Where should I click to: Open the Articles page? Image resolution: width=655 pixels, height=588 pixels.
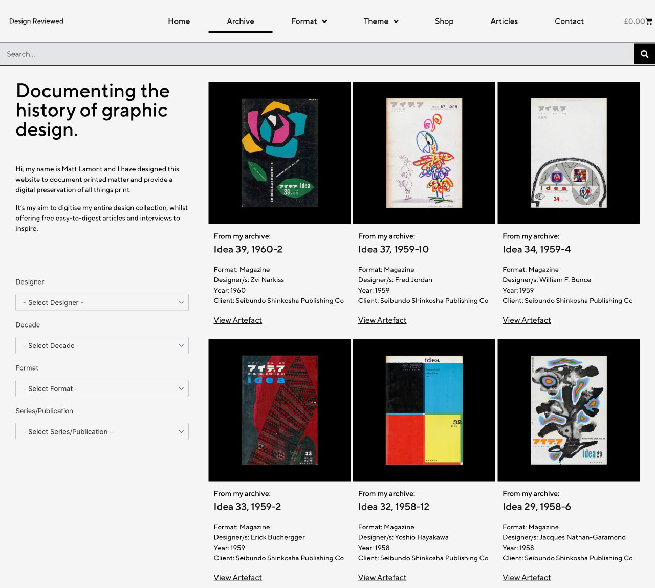pyautogui.click(x=504, y=21)
